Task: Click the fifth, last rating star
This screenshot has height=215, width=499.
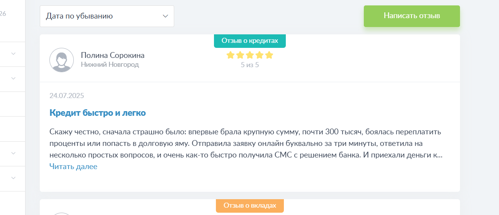Action: point(269,55)
